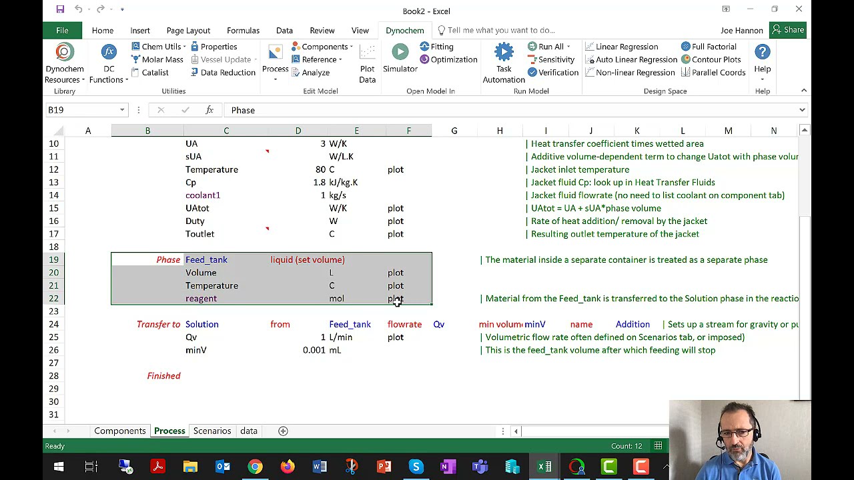
Task: Select column G header
Action: [x=454, y=131]
